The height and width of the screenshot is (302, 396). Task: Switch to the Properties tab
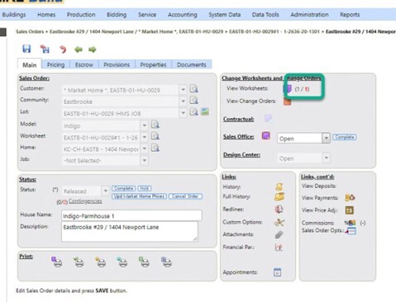click(153, 64)
